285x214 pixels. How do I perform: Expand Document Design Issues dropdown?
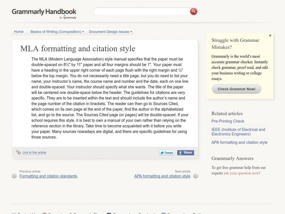point(110,32)
